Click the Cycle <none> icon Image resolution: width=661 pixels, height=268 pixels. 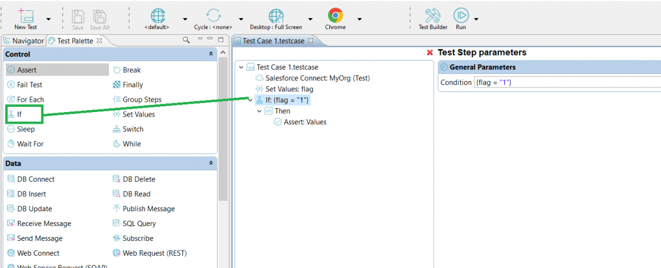(213, 15)
